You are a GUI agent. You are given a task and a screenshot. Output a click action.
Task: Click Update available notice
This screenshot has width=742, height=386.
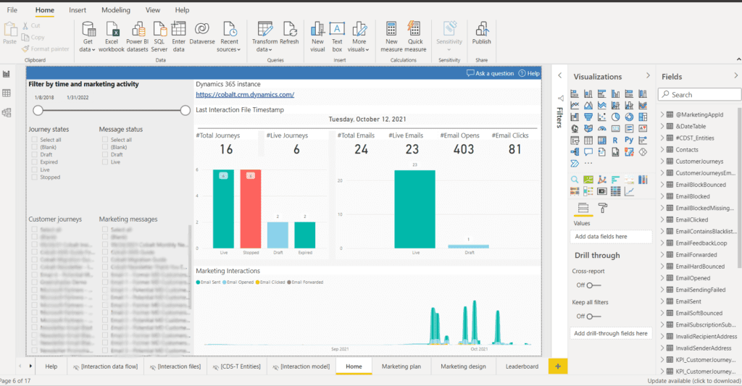tap(694, 381)
